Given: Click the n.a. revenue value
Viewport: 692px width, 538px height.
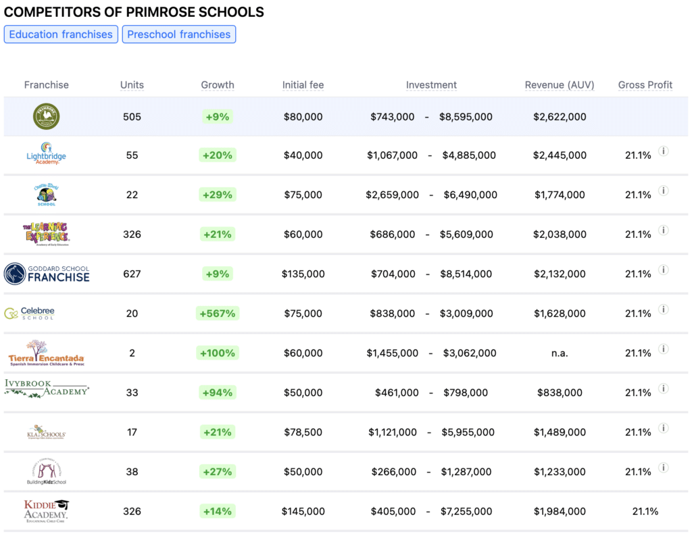Looking at the screenshot, I should click(x=560, y=353).
